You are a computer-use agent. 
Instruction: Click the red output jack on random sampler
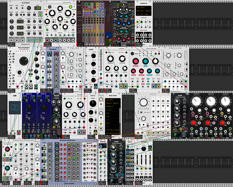[x=47, y=40]
